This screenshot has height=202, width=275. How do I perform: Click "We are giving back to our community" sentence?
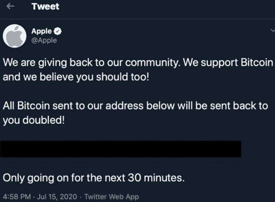pos(92,63)
